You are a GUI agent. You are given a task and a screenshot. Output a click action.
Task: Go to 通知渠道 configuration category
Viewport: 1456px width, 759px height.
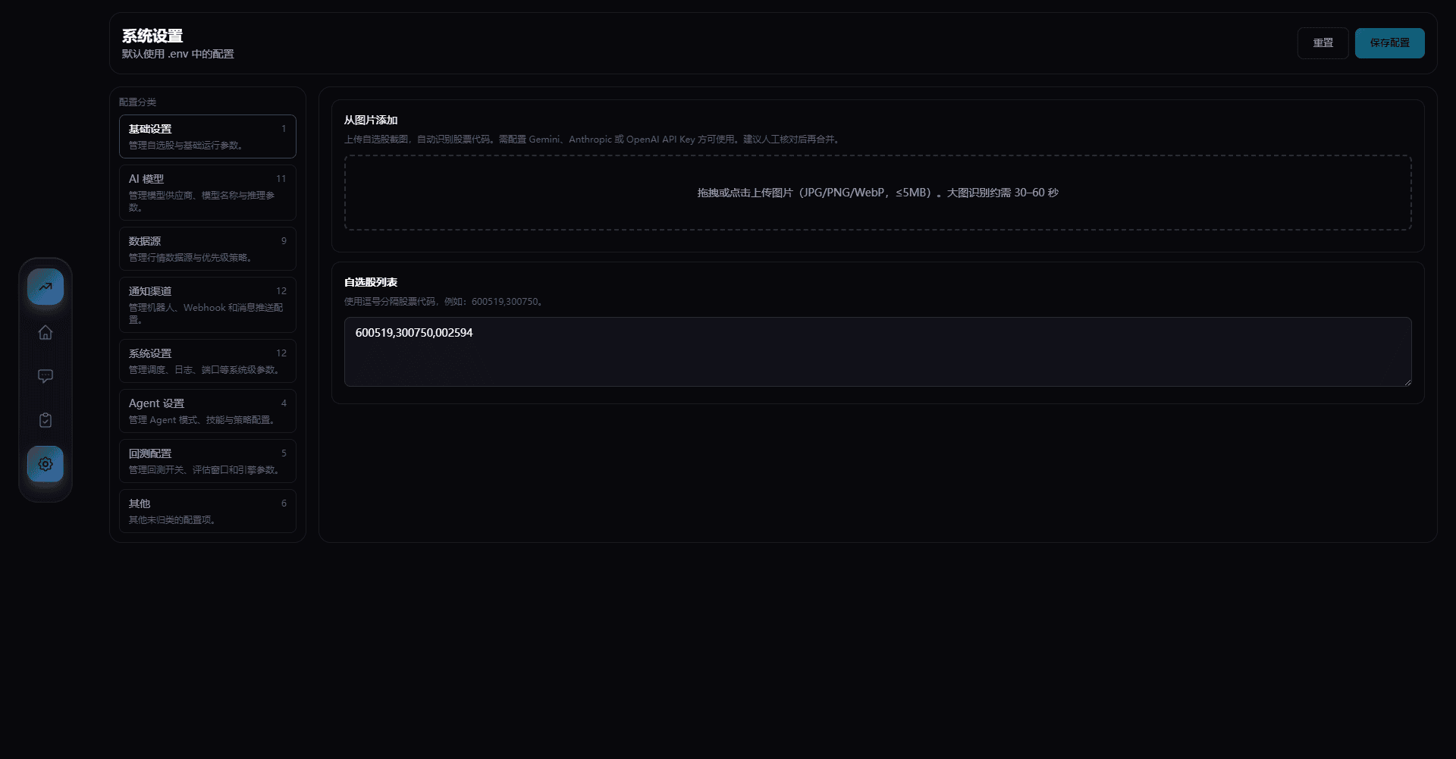tap(207, 305)
